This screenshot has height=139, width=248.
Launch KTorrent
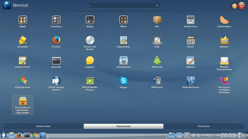pos(157,62)
